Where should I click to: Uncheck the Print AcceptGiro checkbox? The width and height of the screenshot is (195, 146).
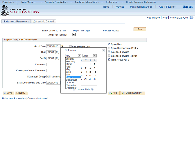pyautogui.click(x=109, y=59)
